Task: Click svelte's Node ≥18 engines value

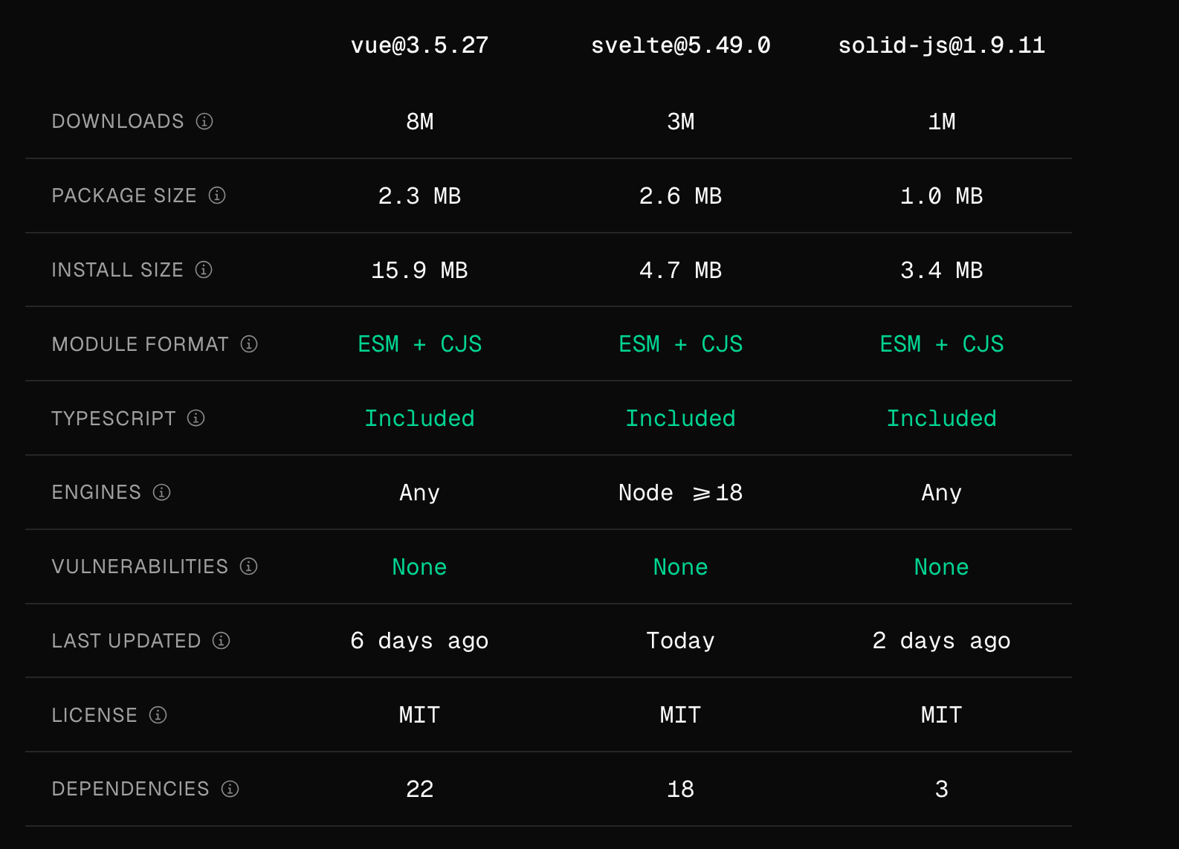Action: [x=680, y=492]
